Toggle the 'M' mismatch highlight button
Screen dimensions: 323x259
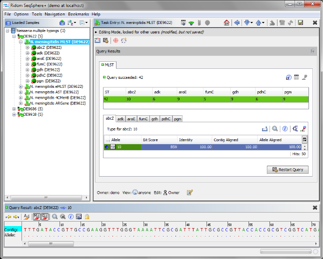[x=36, y=217]
